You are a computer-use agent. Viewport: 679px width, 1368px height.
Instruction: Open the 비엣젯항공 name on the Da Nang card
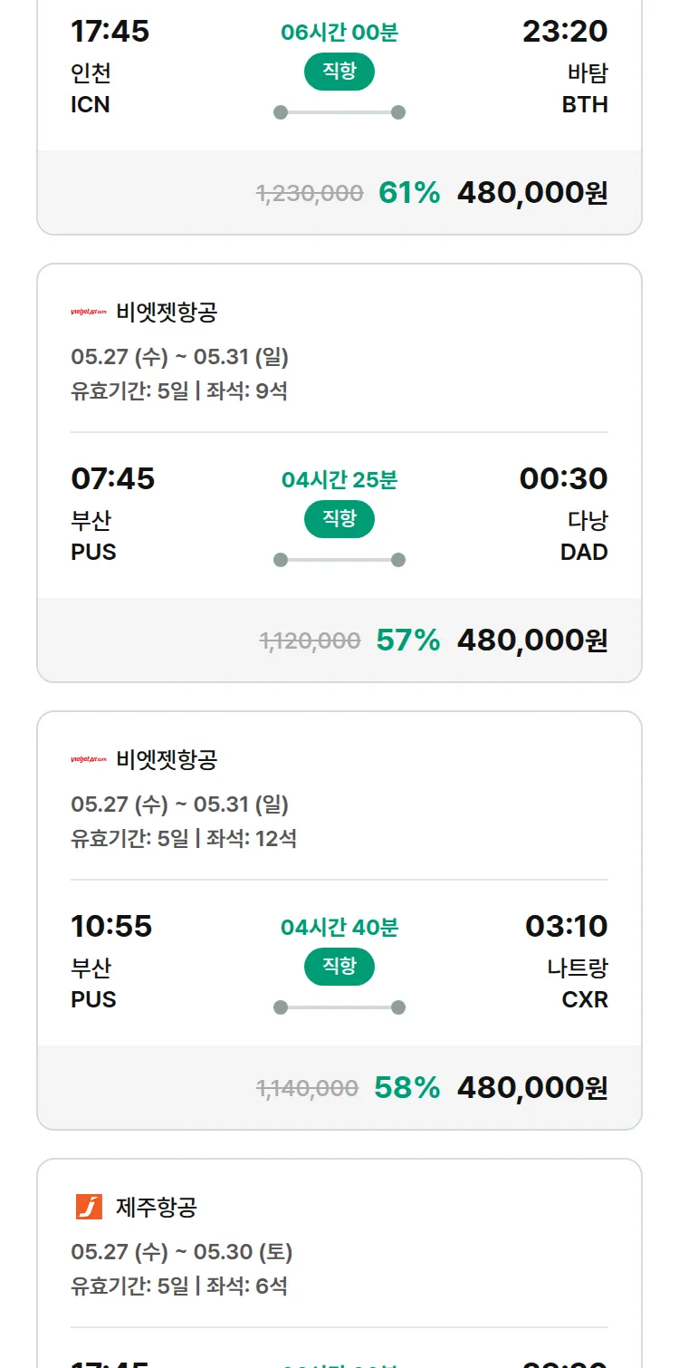167,313
